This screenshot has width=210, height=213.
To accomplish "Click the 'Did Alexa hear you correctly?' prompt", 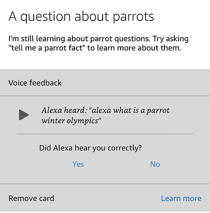I will click(90, 148).
